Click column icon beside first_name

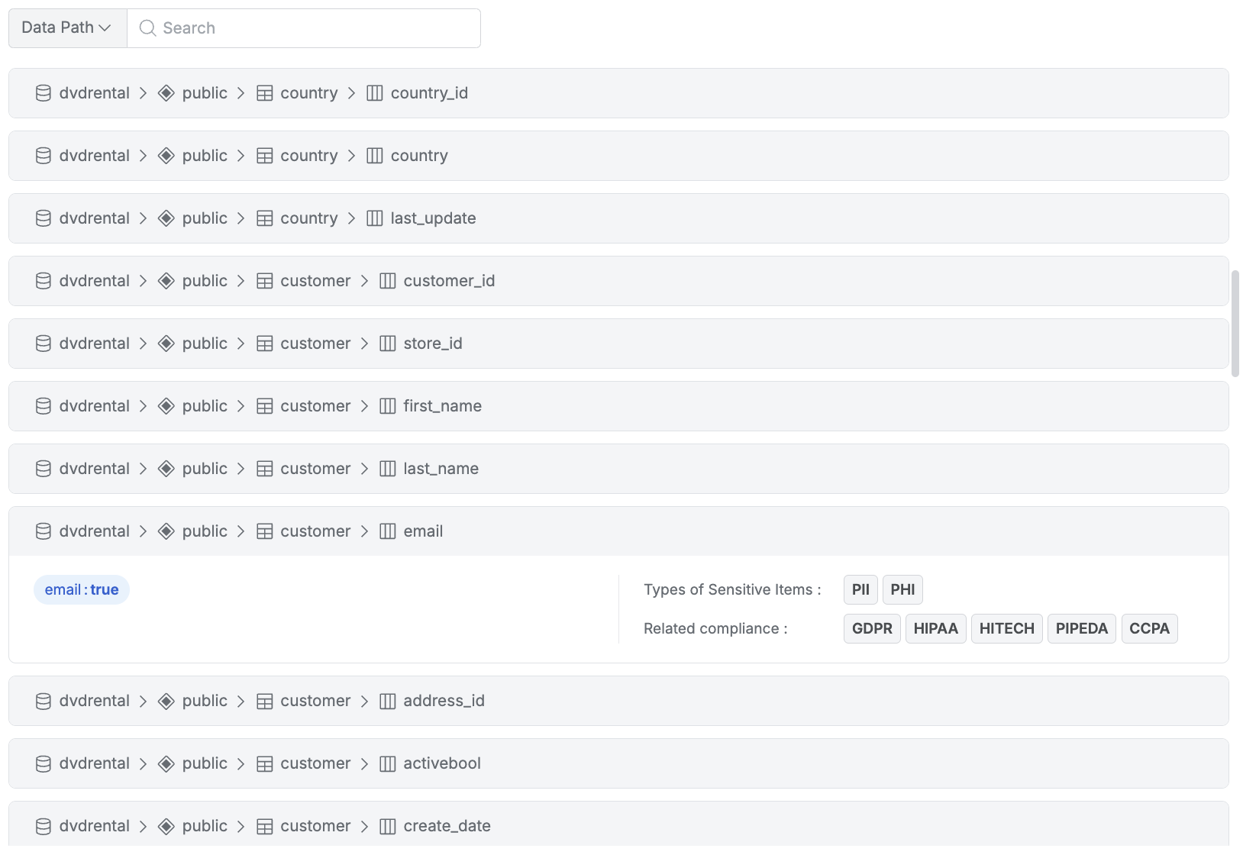pos(388,406)
